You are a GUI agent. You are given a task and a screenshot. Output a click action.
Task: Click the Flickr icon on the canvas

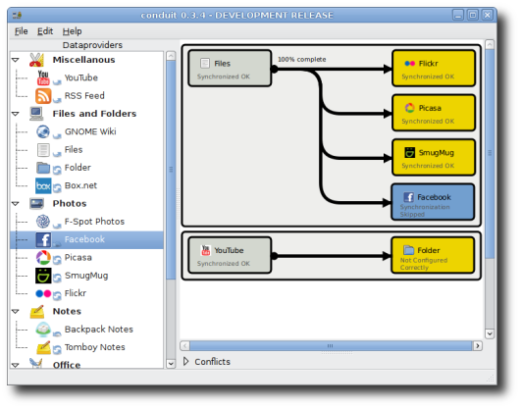tap(409, 64)
